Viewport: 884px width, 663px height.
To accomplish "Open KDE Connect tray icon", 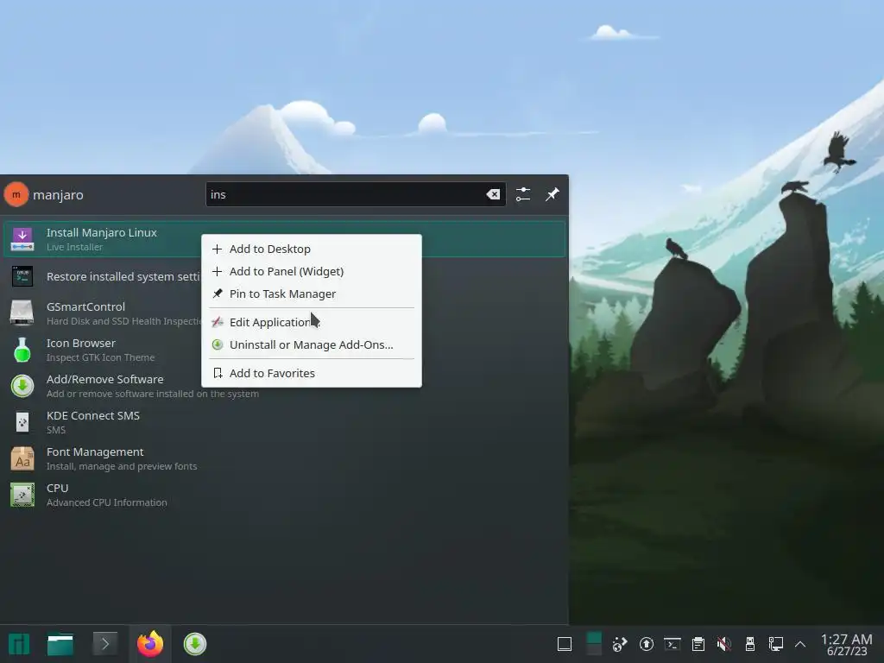I will [x=620, y=644].
